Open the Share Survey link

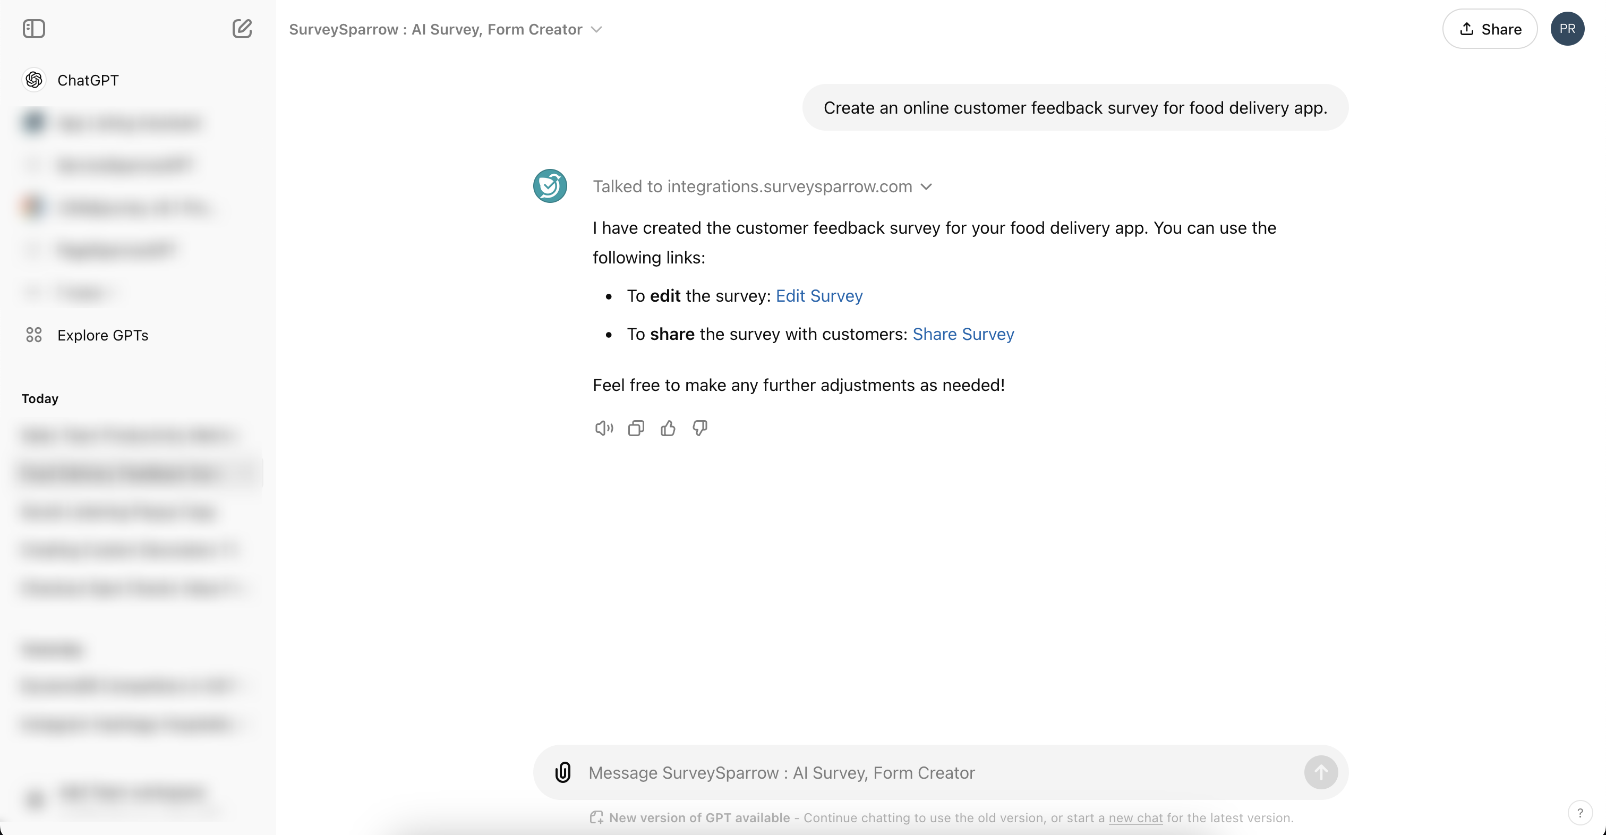pos(963,334)
